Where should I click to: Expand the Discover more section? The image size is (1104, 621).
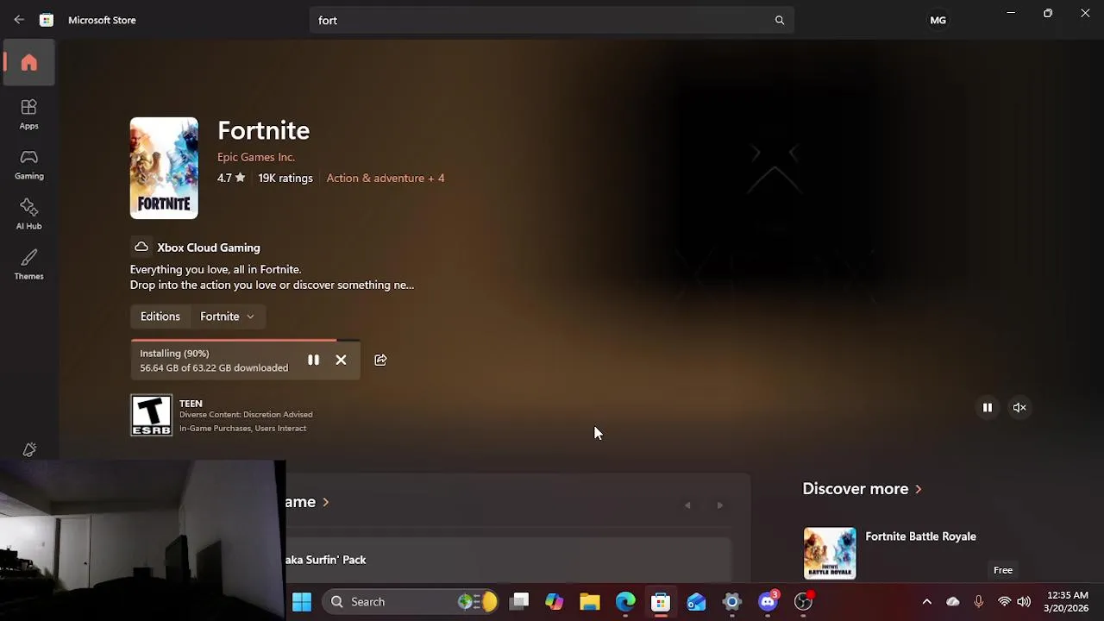(x=862, y=488)
